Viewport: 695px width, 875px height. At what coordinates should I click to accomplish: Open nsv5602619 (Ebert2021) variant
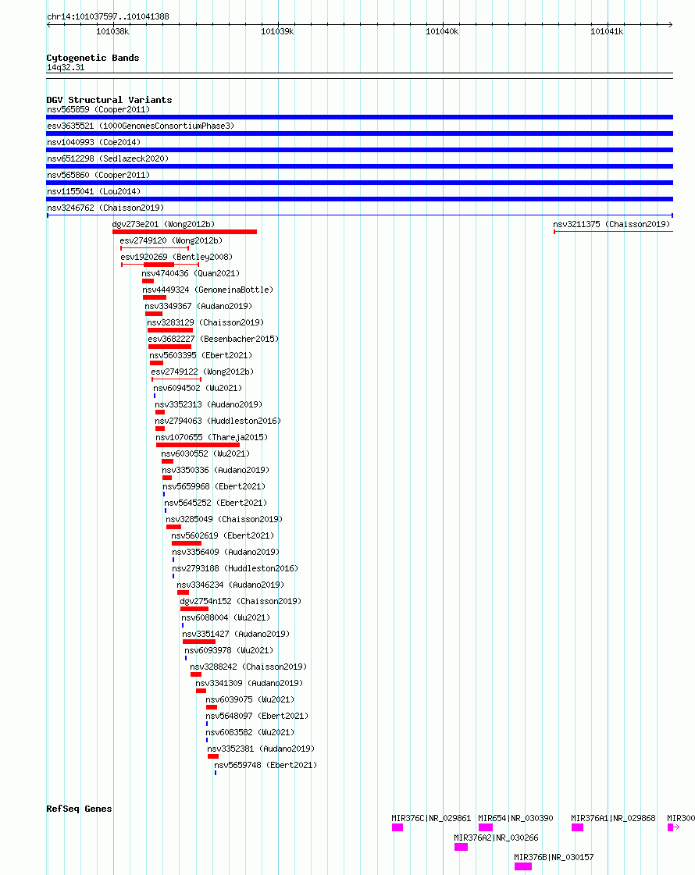click(223, 535)
